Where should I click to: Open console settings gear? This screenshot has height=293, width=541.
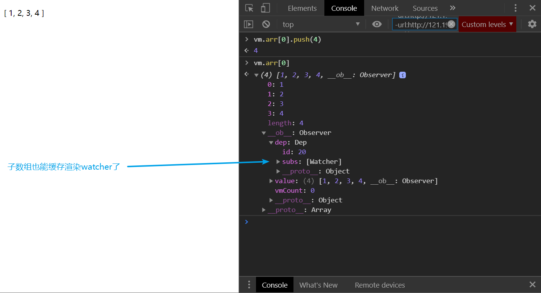pyautogui.click(x=532, y=24)
